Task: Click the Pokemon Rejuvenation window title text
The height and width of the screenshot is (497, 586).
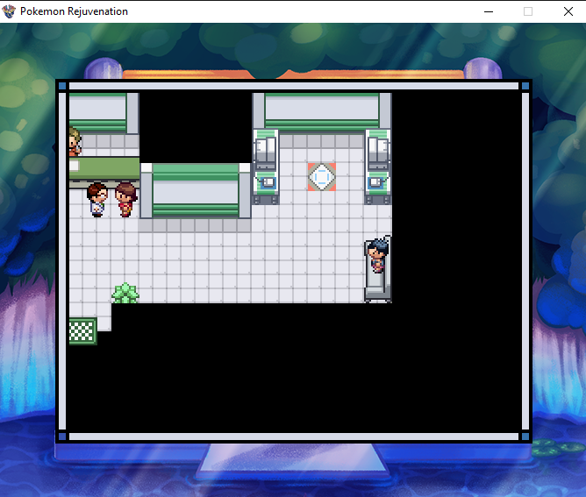Action: click(74, 11)
